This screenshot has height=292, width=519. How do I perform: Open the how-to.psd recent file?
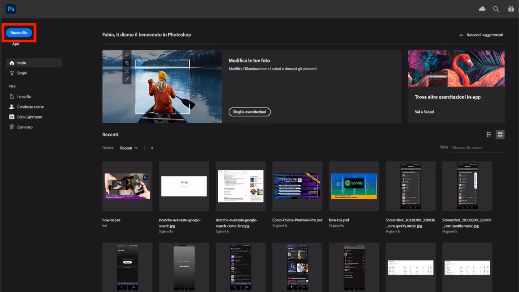[127, 187]
